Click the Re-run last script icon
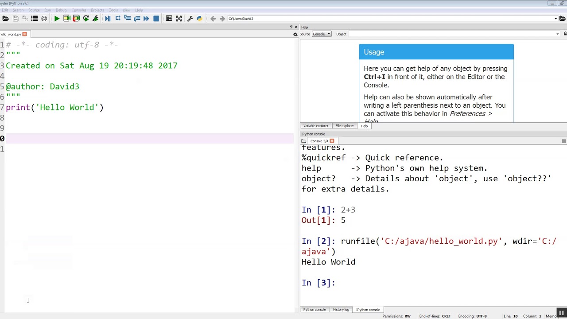Viewport: 567px width, 319px height. coord(86,19)
